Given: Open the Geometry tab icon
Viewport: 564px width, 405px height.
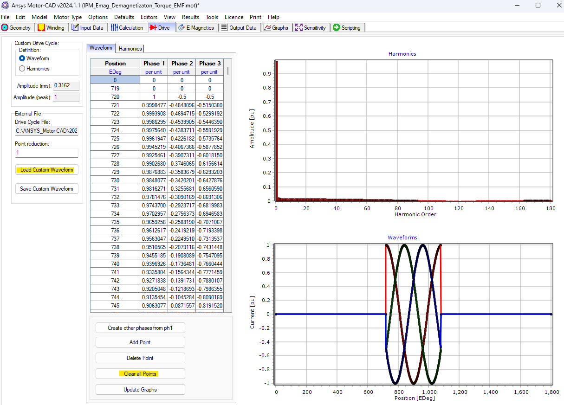Looking at the screenshot, I should (x=5, y=28).
